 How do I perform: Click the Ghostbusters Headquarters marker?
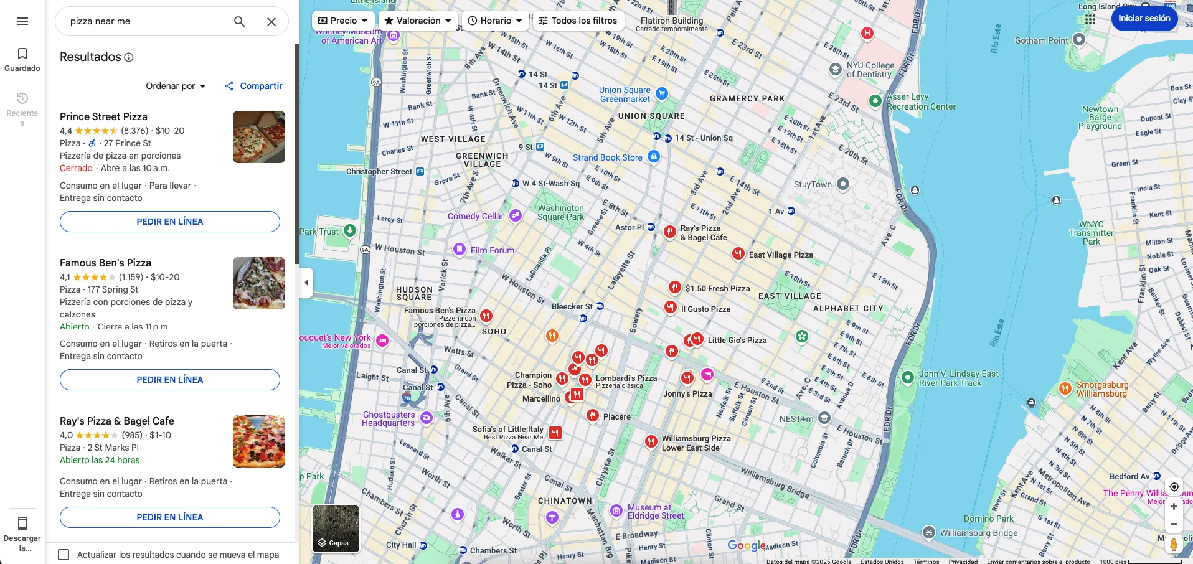coord(427,418)
